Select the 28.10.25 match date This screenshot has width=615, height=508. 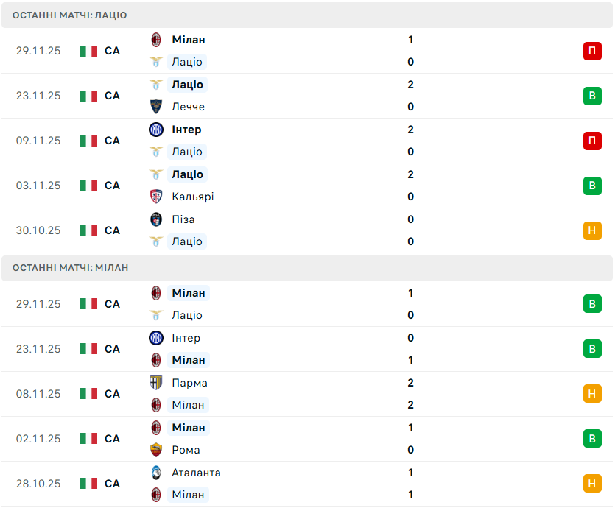click(38, 484)
